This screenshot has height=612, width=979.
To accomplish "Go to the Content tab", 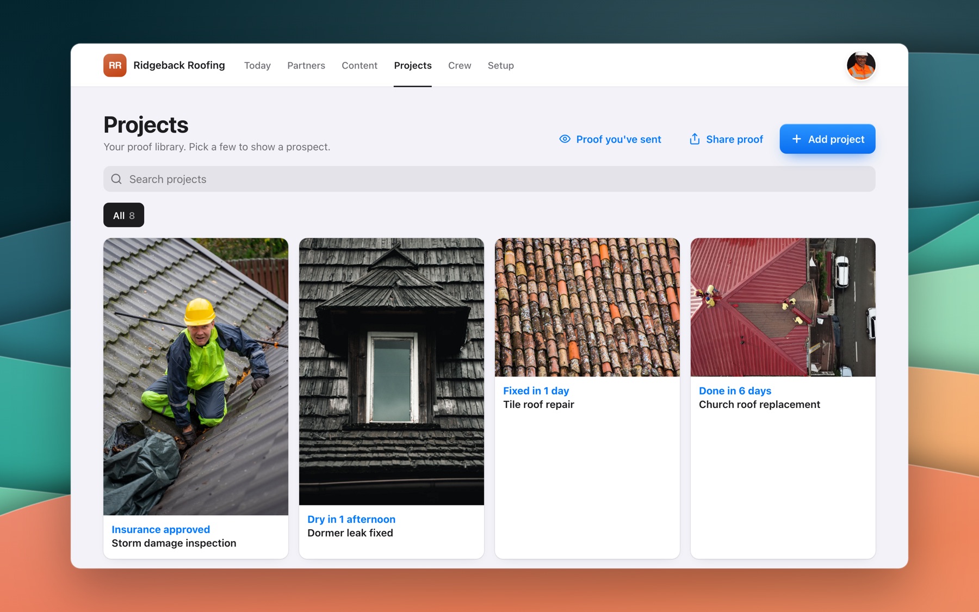I will coord(360,65).
